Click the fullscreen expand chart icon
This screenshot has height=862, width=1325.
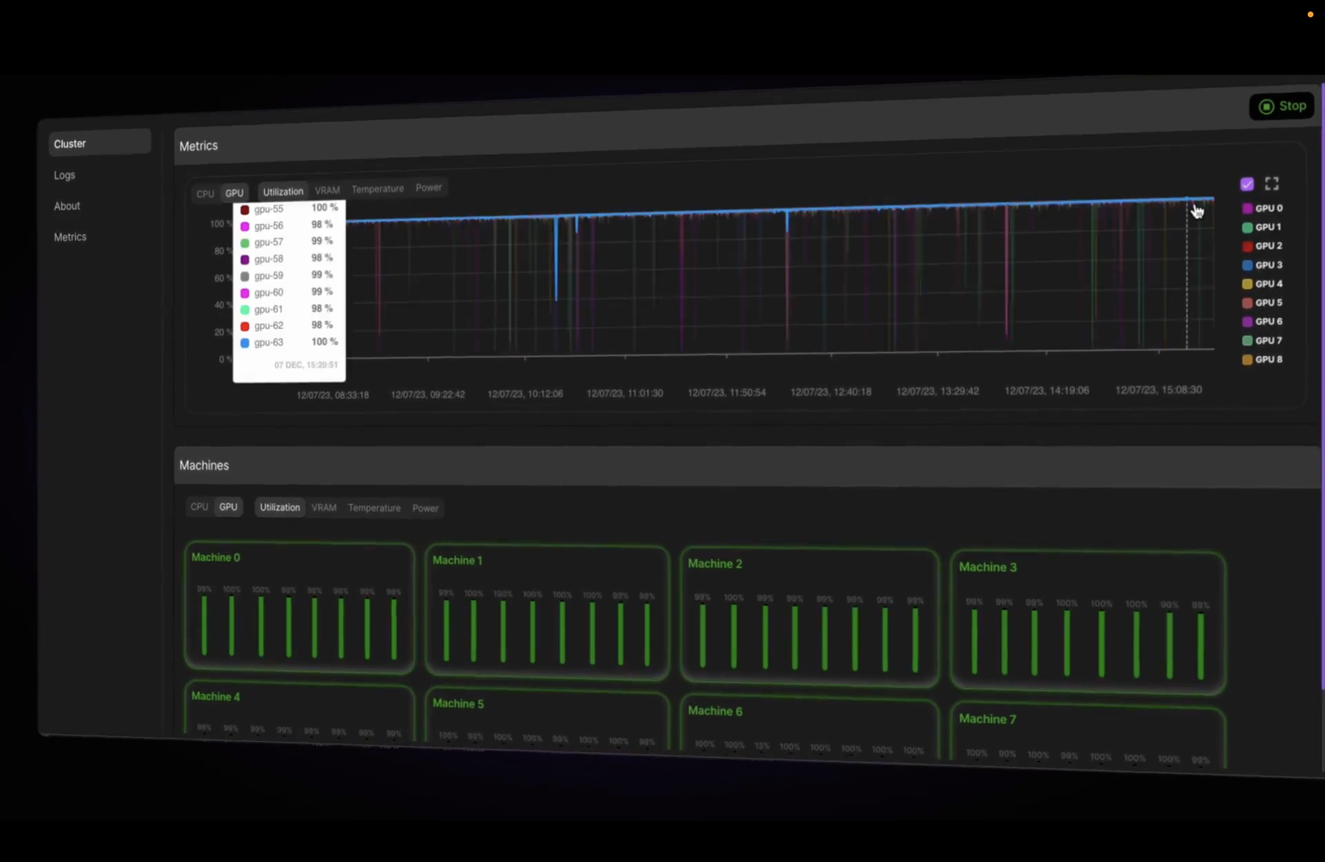click(x=1271, y=183)
